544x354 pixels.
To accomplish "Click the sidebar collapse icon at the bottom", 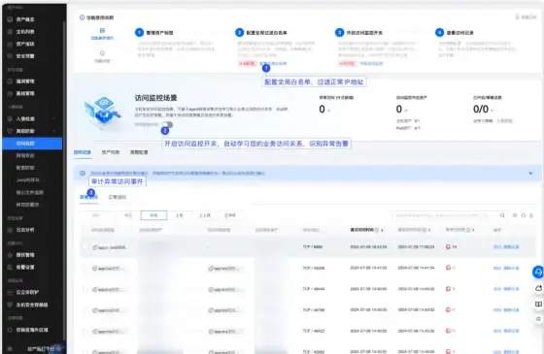I will [x=10, y=349].
